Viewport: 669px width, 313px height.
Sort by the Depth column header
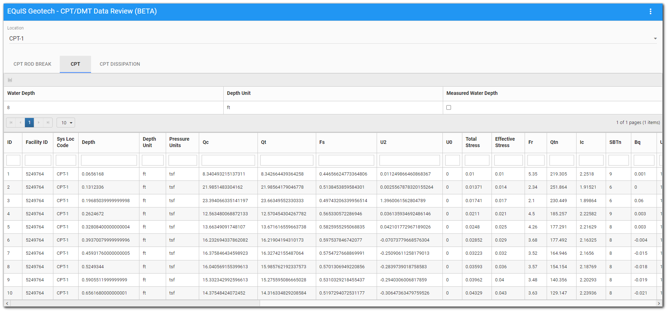(x=89, y=142)
